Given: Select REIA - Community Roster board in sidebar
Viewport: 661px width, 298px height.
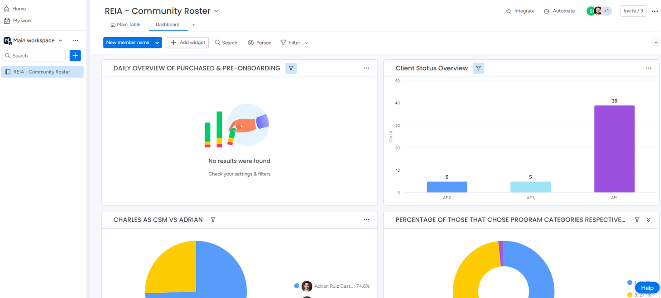Looking at the screenshot, I should pos(42,72).
